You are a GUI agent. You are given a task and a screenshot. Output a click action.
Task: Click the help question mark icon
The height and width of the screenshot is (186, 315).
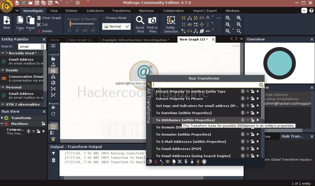click(311, 10)
